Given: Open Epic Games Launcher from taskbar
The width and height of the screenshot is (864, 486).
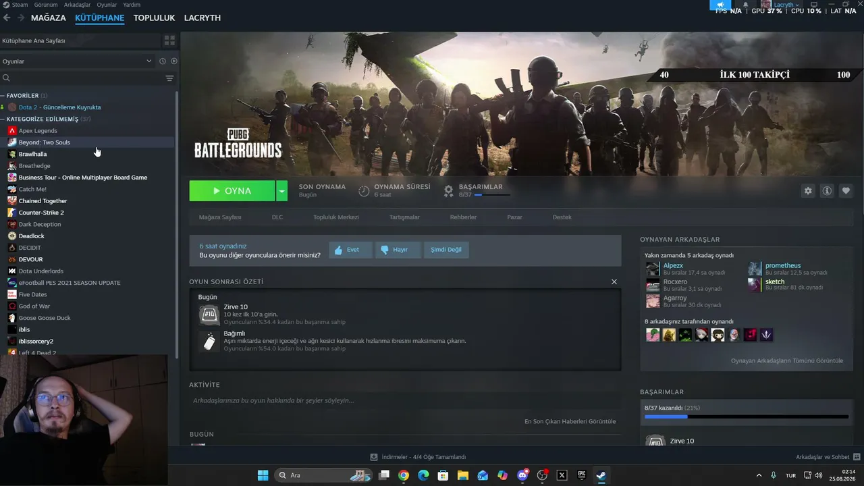Looking at the screenshot, I should pyautogui.click(x=582, y=475).
